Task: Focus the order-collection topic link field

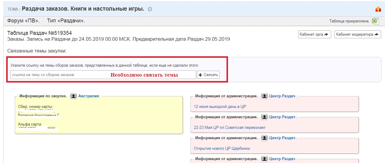Action: 59,75
